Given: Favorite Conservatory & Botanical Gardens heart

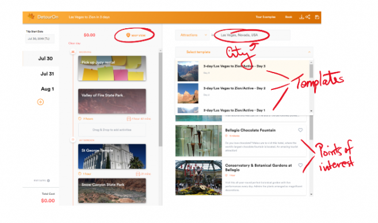Looking at the screenshot, I should click(x=300, y=165).
